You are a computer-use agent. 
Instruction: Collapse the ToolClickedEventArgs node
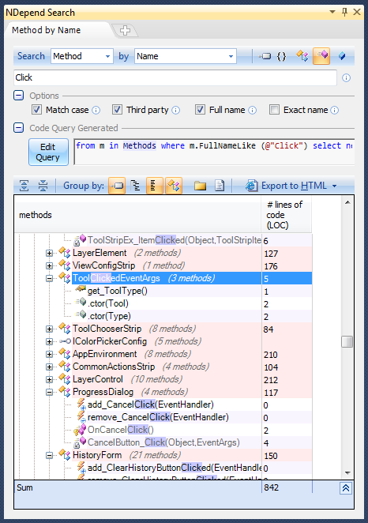[x=49, y=279]
